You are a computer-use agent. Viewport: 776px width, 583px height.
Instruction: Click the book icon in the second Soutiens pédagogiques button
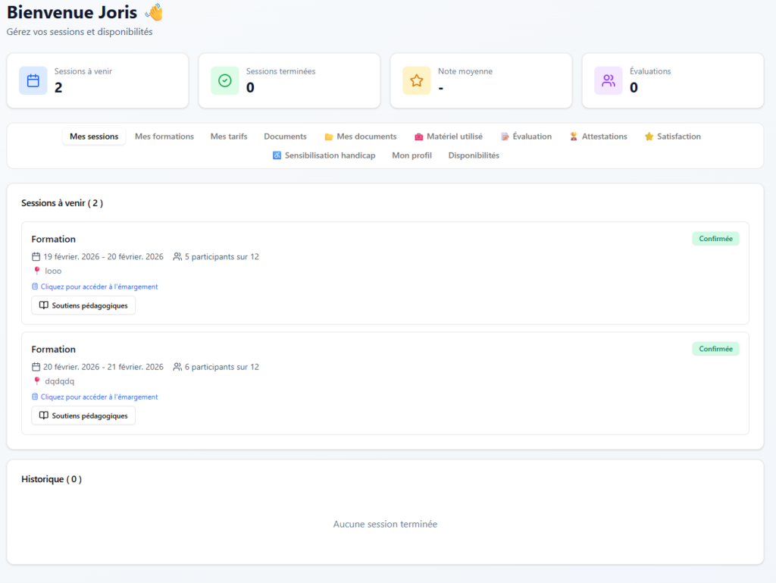point(43,415)
